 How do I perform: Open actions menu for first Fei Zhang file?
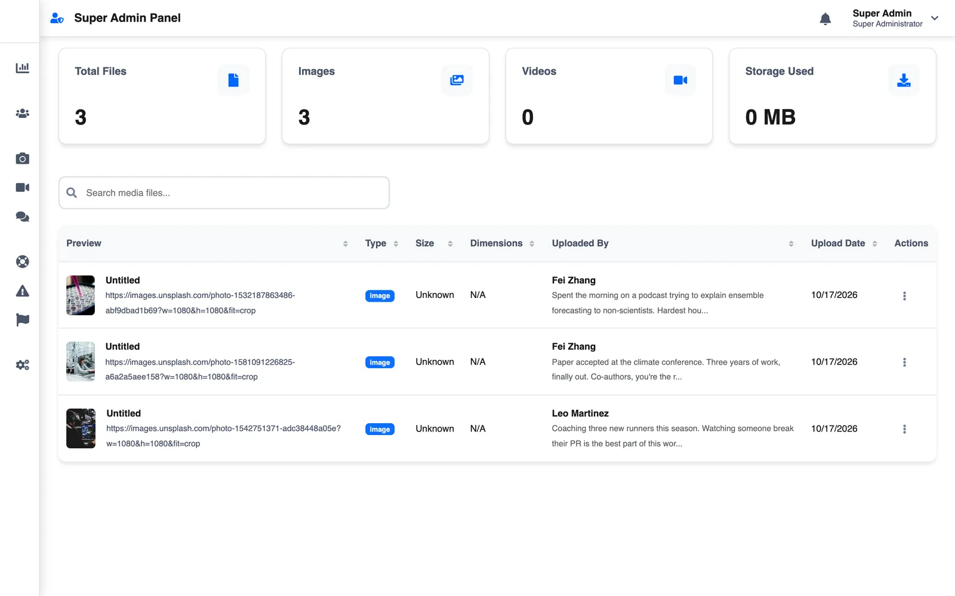tap(904, 296)
